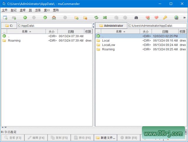
Task: Swap the two folder panels icon
Action: [96, 18]
